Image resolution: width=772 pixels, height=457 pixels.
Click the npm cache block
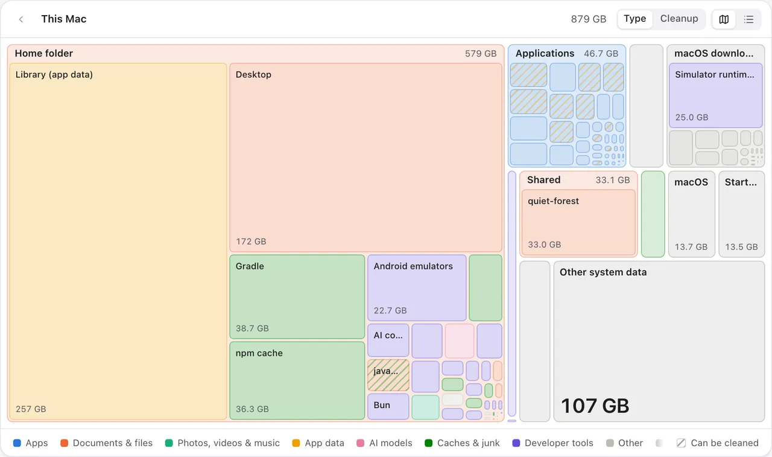tap(297, 380)
